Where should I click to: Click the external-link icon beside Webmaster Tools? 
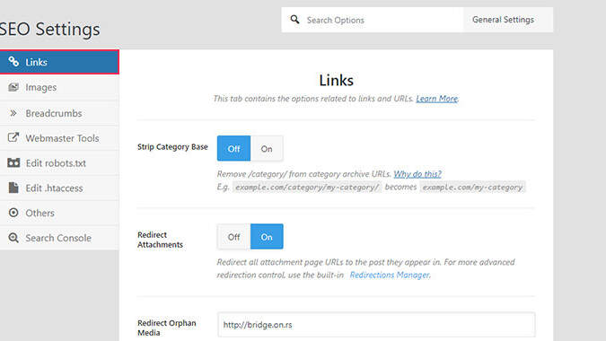13,137
